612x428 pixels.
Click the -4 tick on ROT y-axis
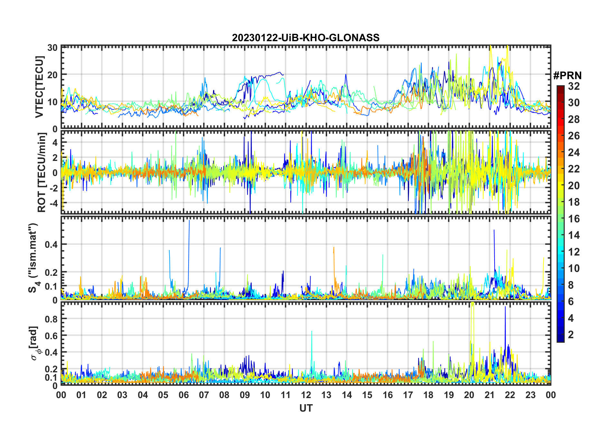(53, 203)
